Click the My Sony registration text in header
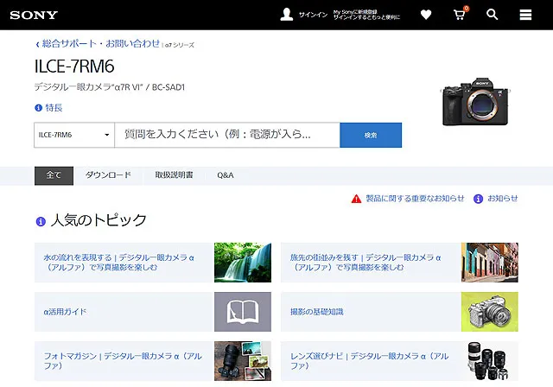The image size is (553, 387). pos(366,15)
